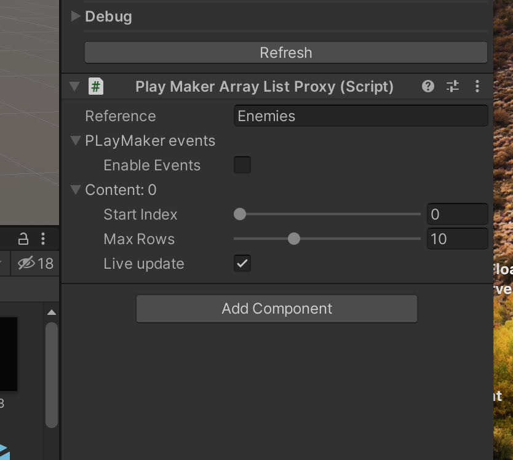Viewport: 513px width, 460px height.
Task: Click the black asset thumbnail
Action: 9,354
